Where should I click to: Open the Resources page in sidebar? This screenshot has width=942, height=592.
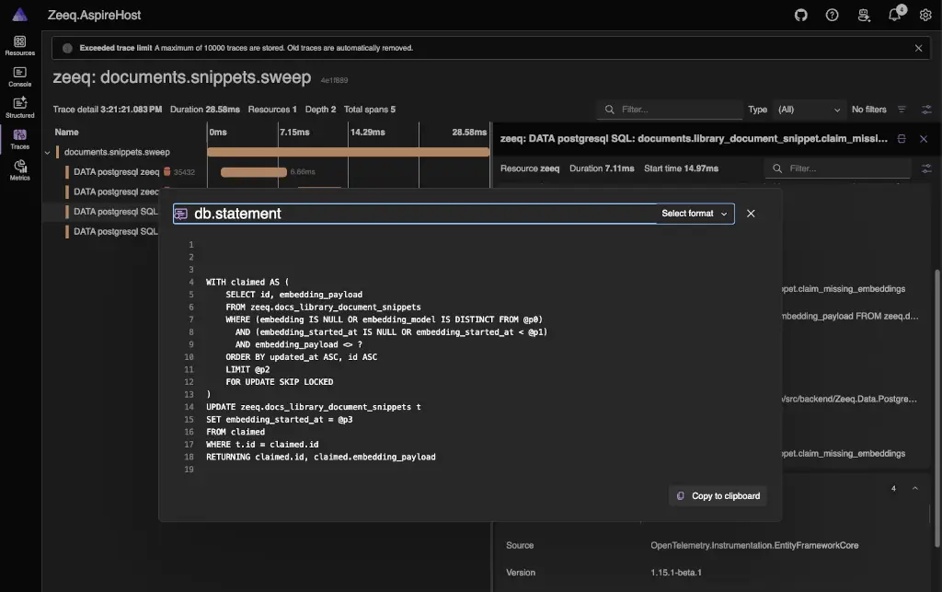point(20,46)
